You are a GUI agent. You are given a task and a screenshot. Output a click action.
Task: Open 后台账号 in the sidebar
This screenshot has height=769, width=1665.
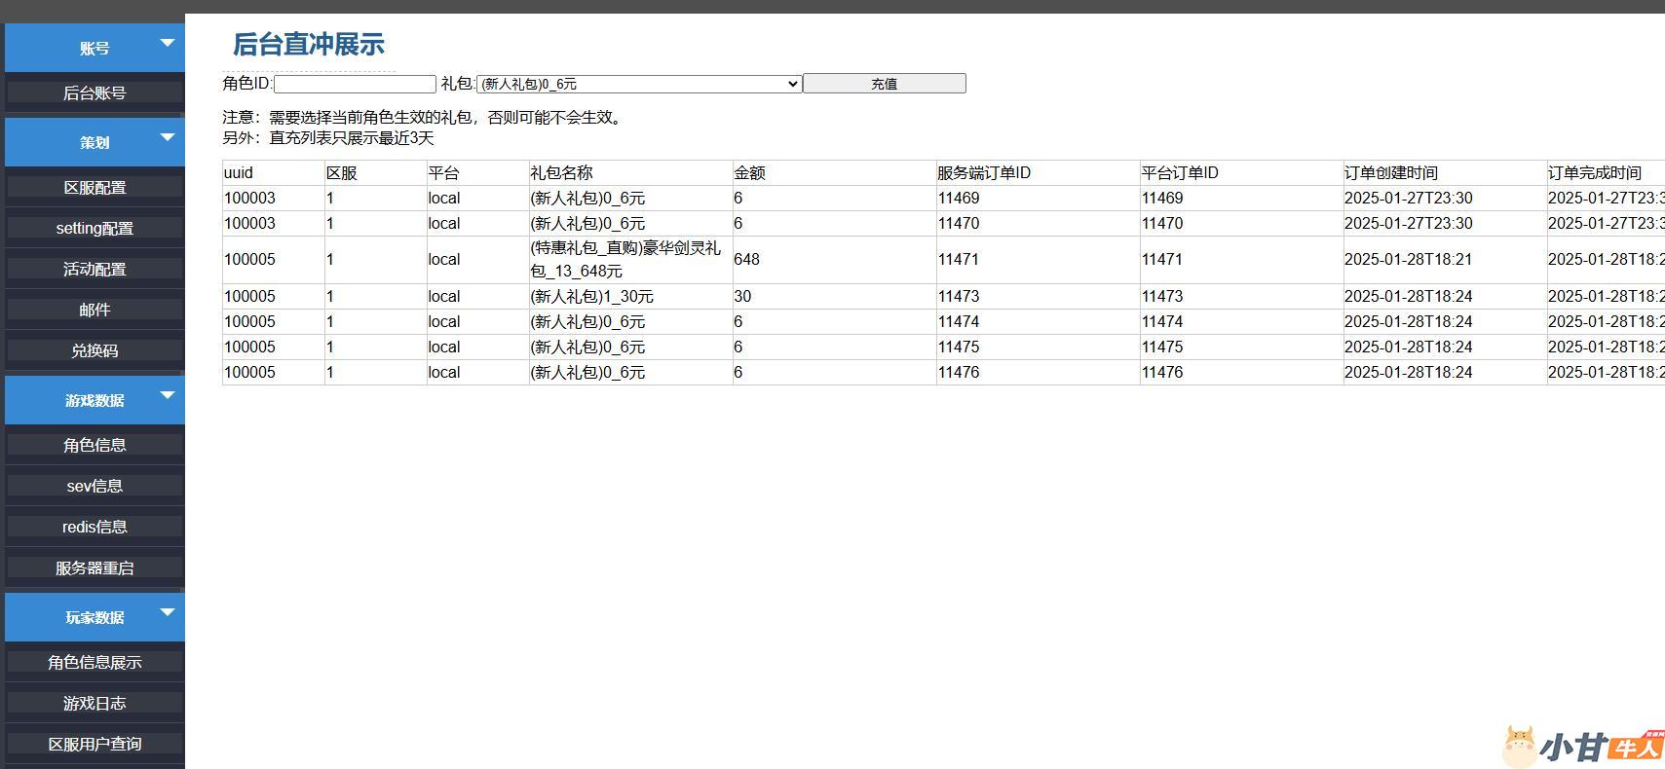pyautogui.click(x=95, y=93)
